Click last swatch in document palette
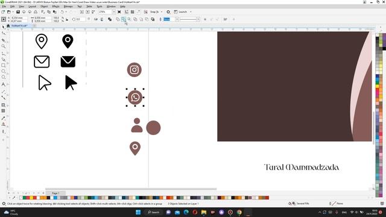Screen dimensions: 386x217 tap(267, 198)
